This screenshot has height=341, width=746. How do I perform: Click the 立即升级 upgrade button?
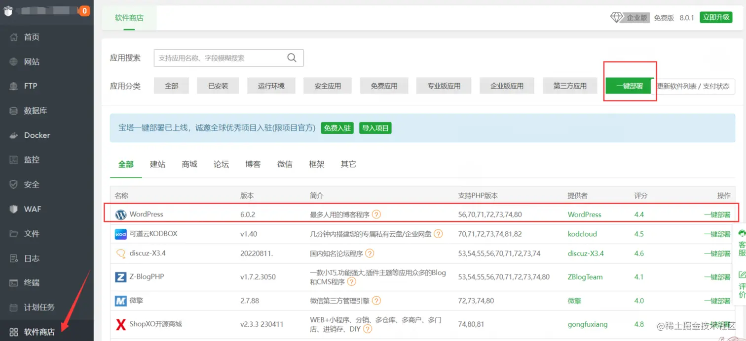(716, 17)
